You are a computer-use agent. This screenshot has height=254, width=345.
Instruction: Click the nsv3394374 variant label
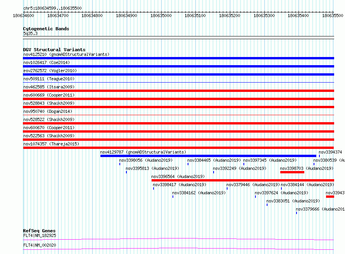330,152
